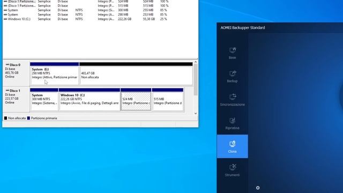Open AOMEI settings gear icon
Screen dimensions: 343x193
tap(258, 188)
